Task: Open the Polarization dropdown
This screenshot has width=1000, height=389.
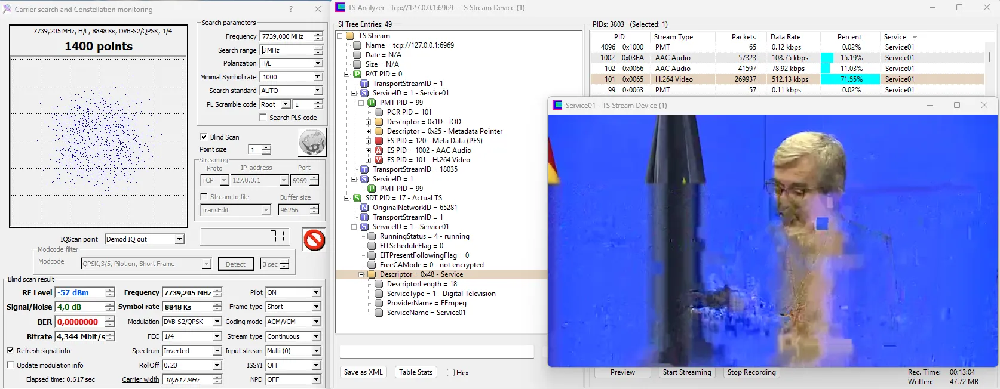Action: click(318, 63)
